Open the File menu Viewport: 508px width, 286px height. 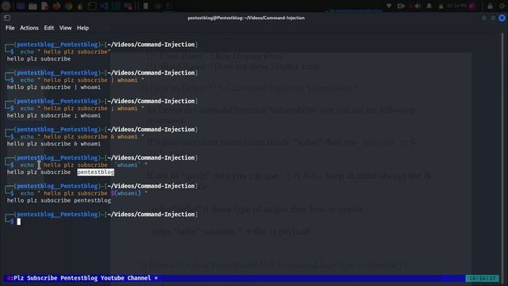[x=10, y=28]
